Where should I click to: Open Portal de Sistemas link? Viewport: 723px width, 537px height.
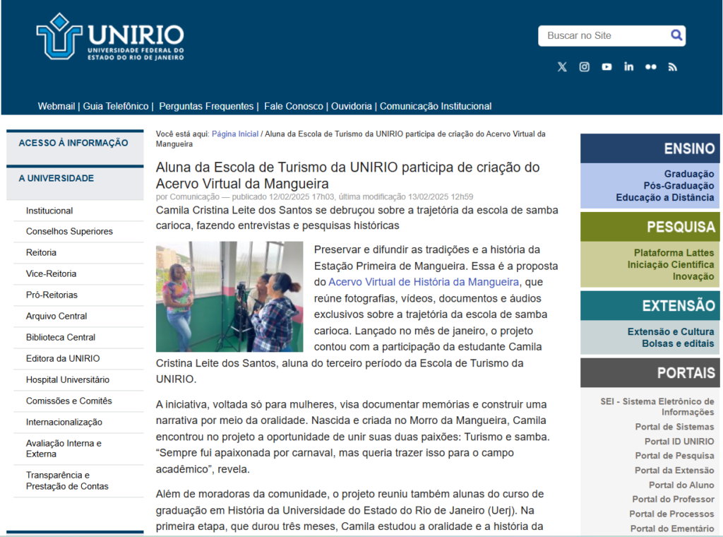tap(674, 427)
